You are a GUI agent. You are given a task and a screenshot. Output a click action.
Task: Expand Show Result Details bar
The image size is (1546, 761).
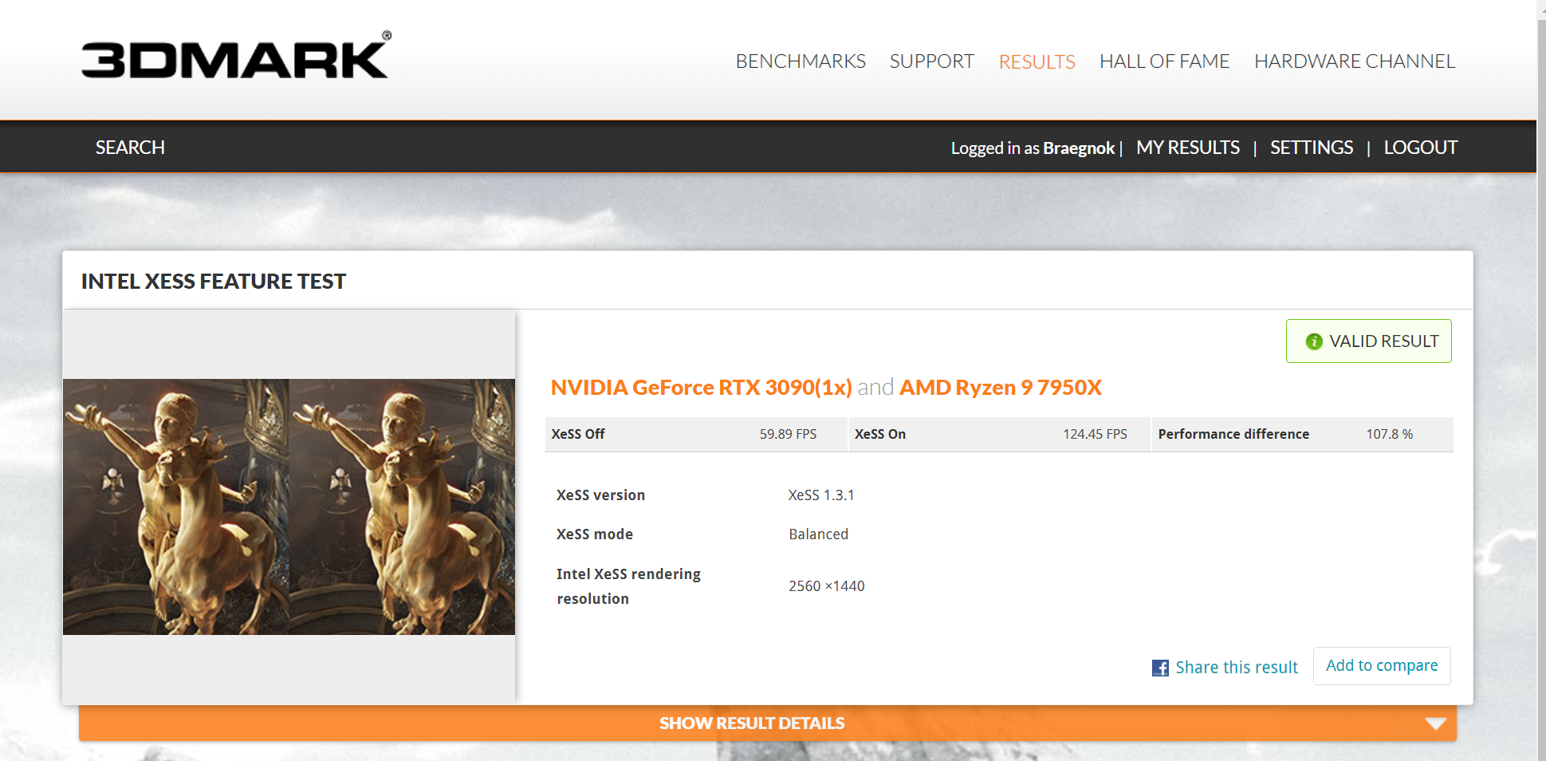767,724
